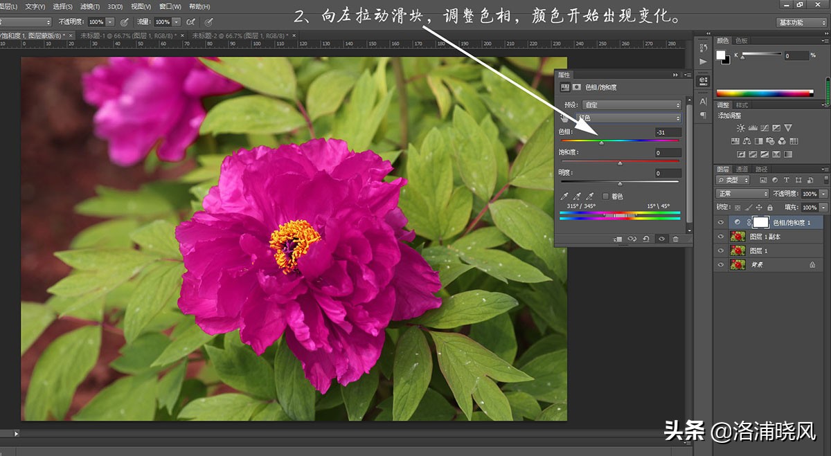This screenshot has height=456, width=831.
Task: Click the 色相 hue slider handle
Action: click(x=601, y=143)
